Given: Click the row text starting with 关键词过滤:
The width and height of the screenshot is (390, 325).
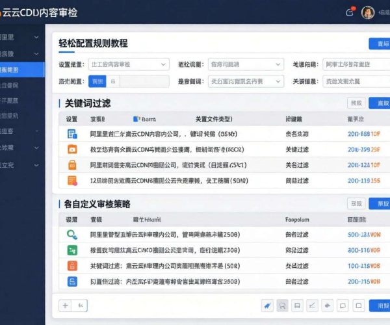Looking at the screenshot, I should point(165,266).
